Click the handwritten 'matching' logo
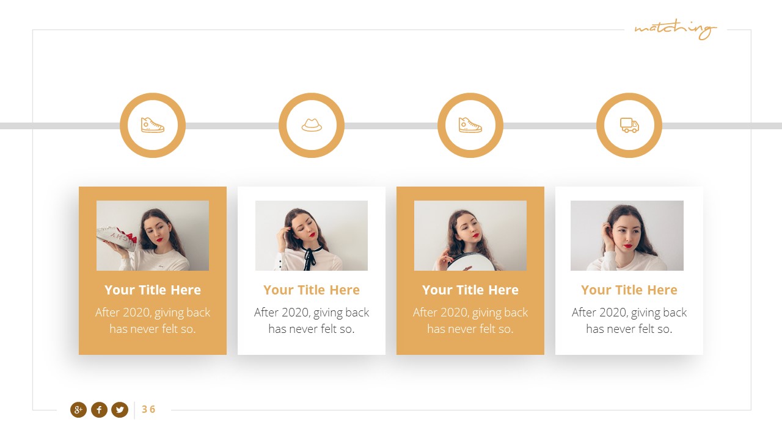 click(675, 29)
